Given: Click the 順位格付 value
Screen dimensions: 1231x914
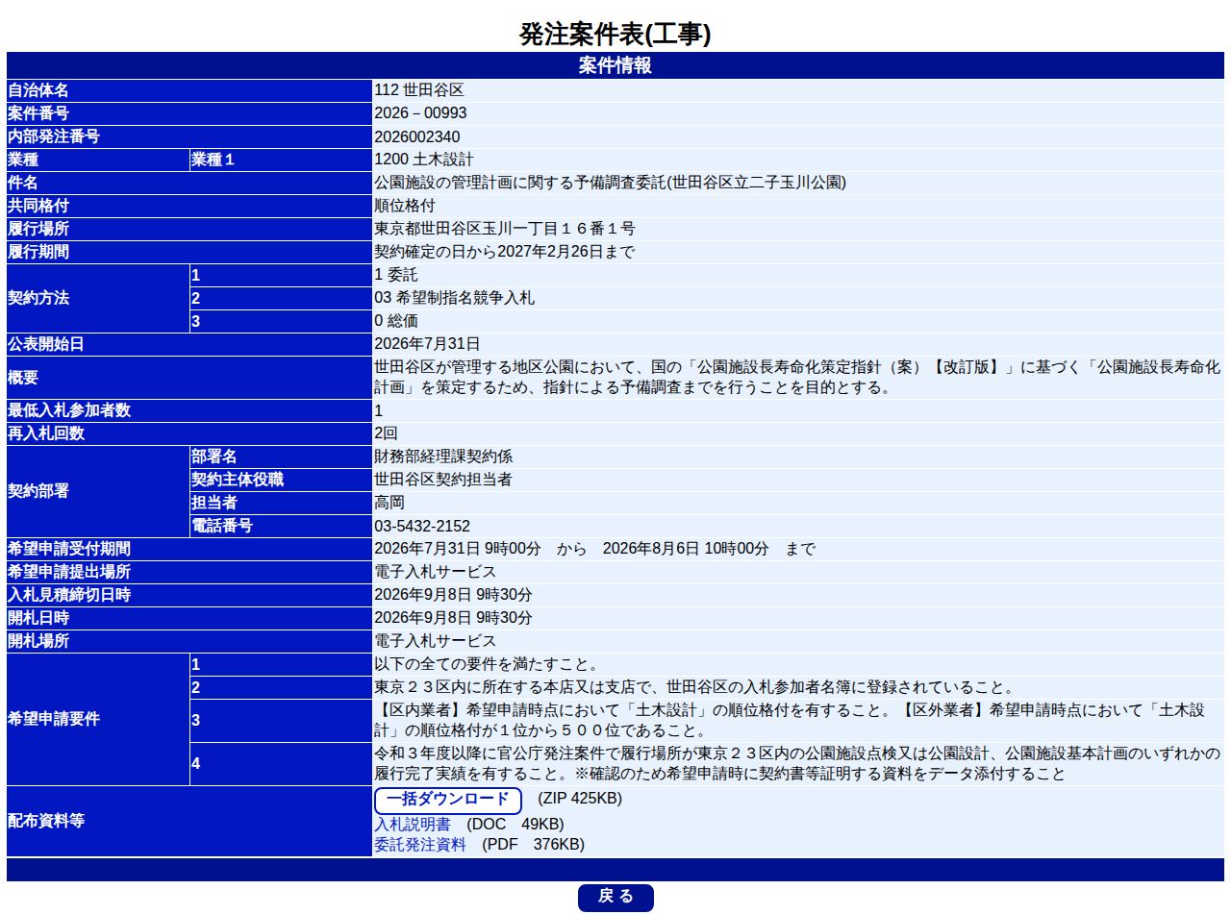Looking at the screenshot, I should coord(405,206).
